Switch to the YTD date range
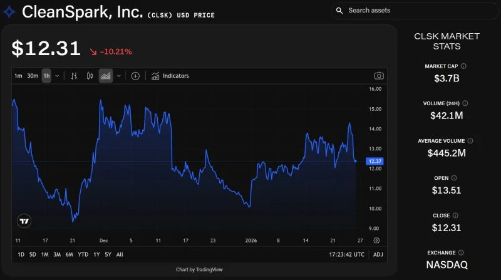The width and height of the screenshot is (501, 280). tap(83, 254)
